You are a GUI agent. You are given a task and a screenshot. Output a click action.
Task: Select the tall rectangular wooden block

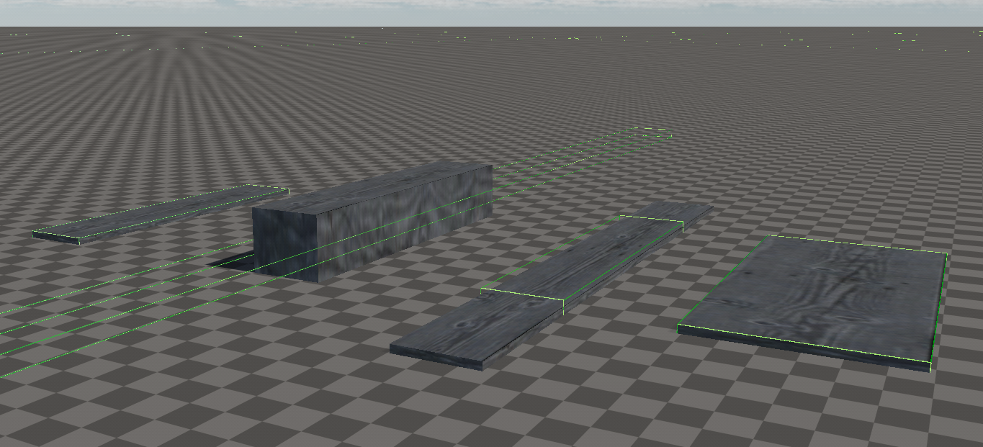(x=372, y=222)
